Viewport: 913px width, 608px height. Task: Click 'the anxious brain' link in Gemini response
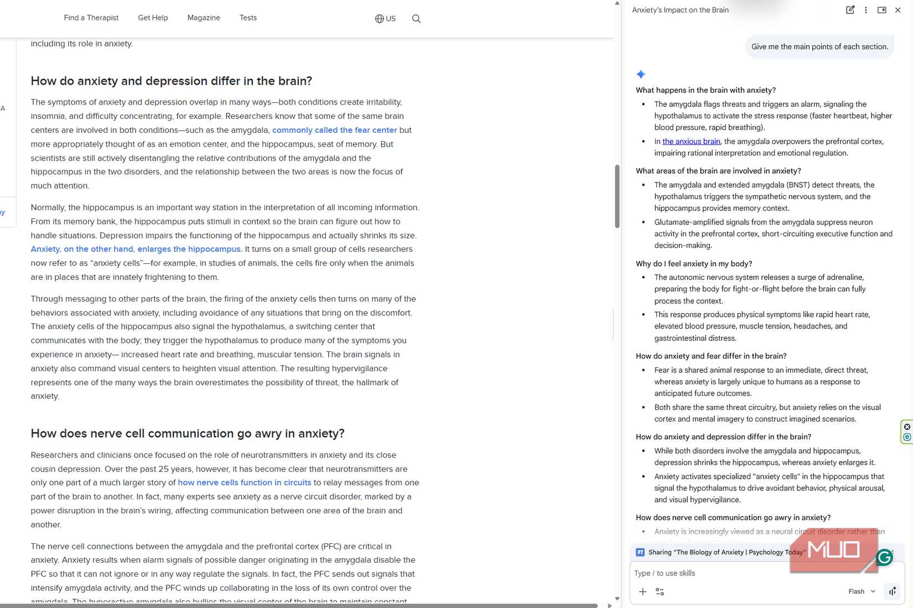click(x=691, y=141)
